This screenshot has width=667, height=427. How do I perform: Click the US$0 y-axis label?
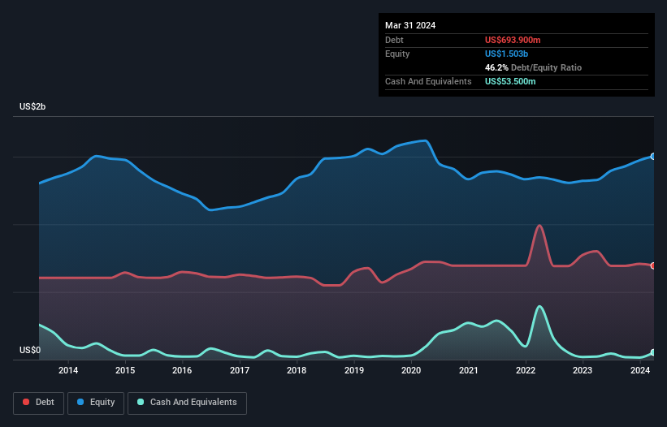[30, 350]
